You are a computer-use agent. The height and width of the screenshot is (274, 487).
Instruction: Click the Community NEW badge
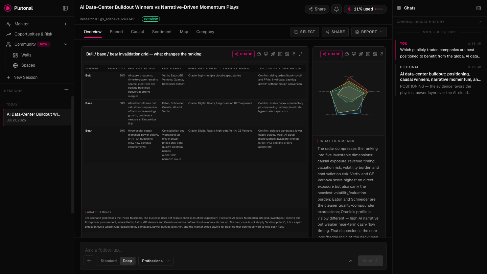tap(44, 44)
